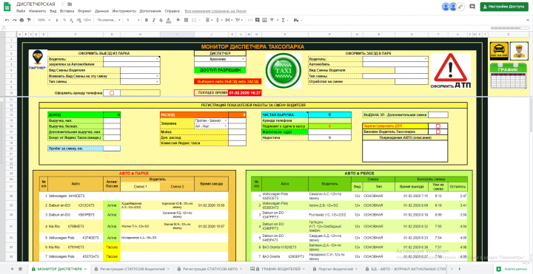Screen dimensions: 533x274
Task: Apply bold formatting to the cell
Action: click(x=147, y=20)
